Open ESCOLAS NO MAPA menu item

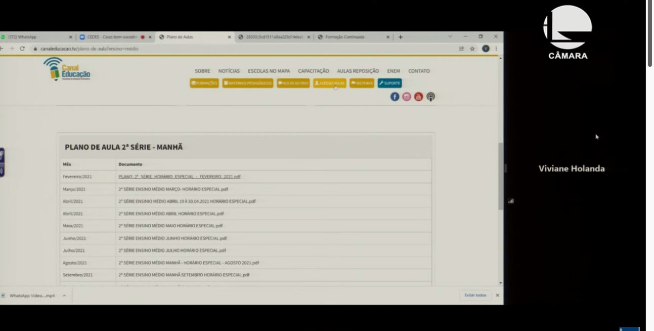(x=269, y=71)
